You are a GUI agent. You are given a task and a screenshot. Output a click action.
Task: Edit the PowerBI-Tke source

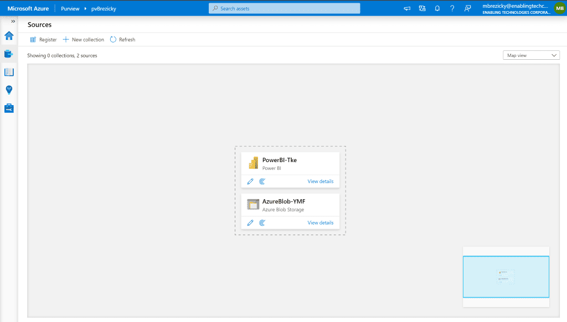click(250, 181)
